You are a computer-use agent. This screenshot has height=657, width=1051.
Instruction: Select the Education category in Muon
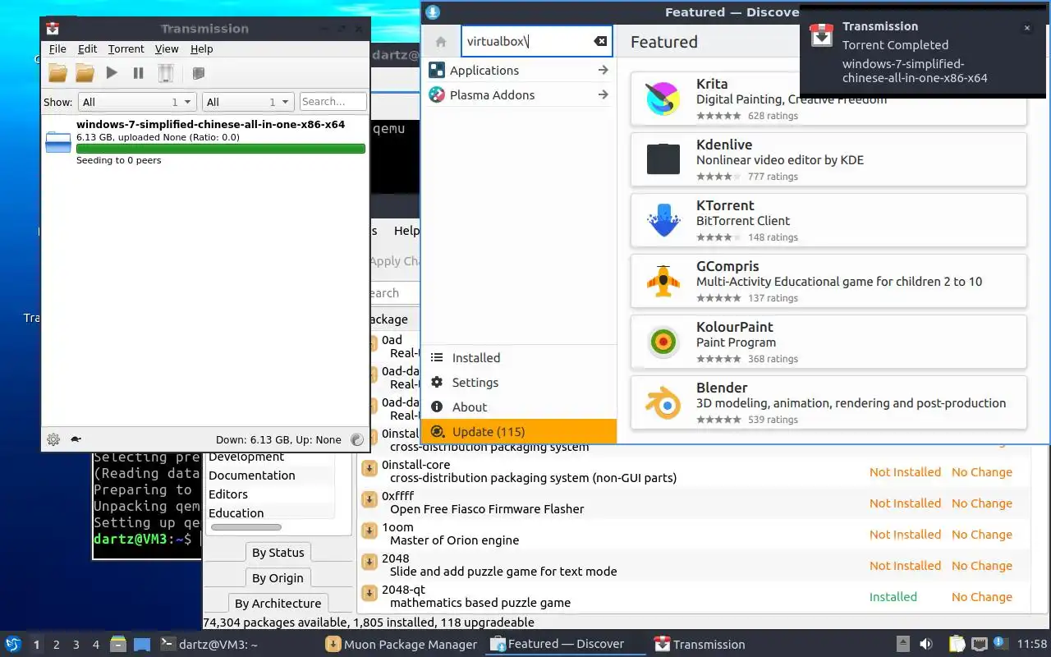[x=236, y=513]
